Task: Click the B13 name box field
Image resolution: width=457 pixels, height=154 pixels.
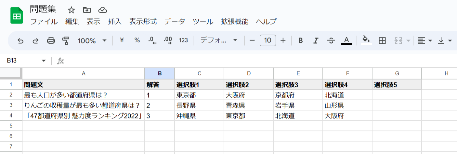Action: 23,61
